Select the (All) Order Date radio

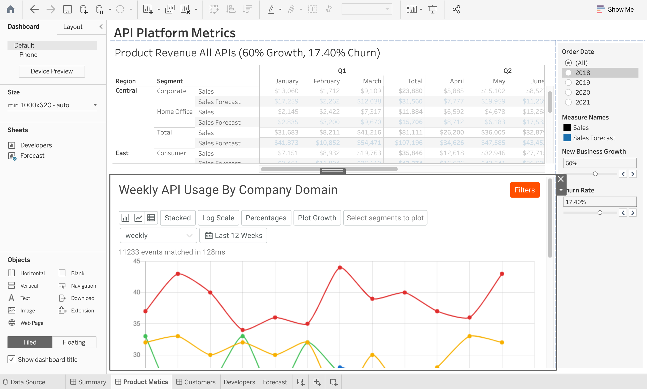point(568,63)
